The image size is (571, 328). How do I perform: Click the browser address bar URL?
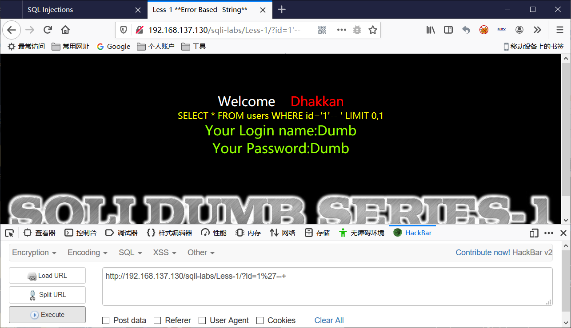[224, 30]
